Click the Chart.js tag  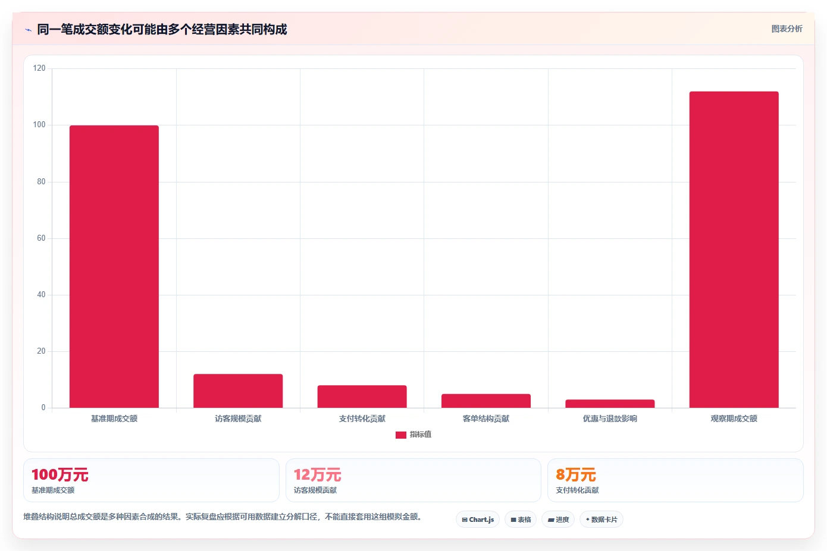(x=478, y=519)
